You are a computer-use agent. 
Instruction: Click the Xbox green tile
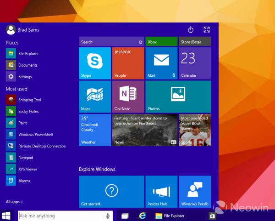(161, 42)
